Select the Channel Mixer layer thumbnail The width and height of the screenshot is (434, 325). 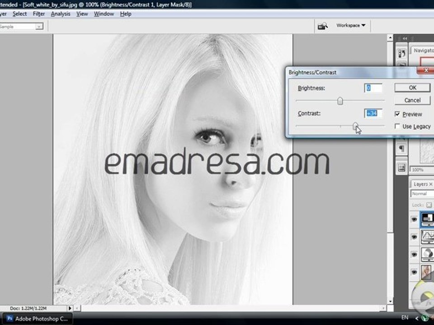(x=427, y=254)
